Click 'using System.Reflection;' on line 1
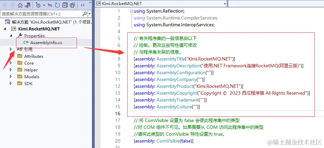The height and width of the screenshot is (148, 324). 159,11
